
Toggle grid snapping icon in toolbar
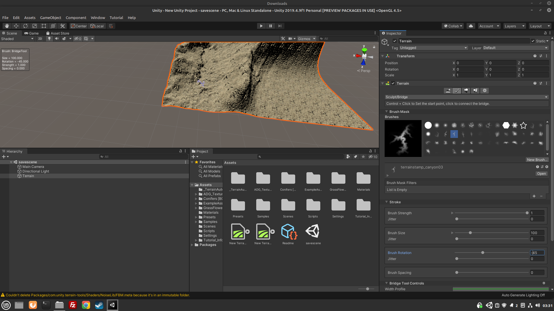click(x=111, y=26)
